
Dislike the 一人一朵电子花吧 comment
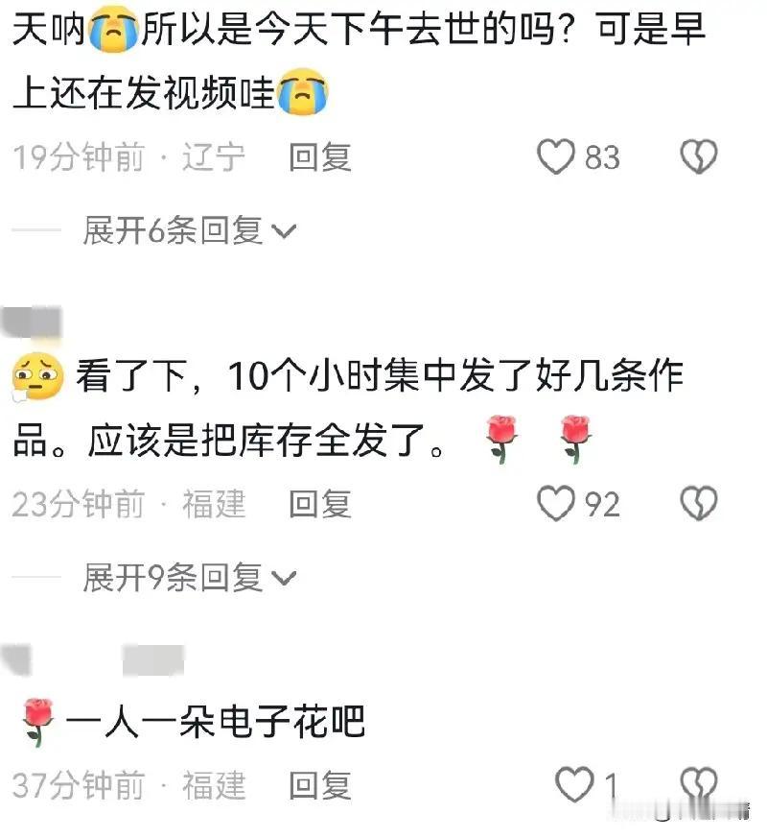pos(699,785)
